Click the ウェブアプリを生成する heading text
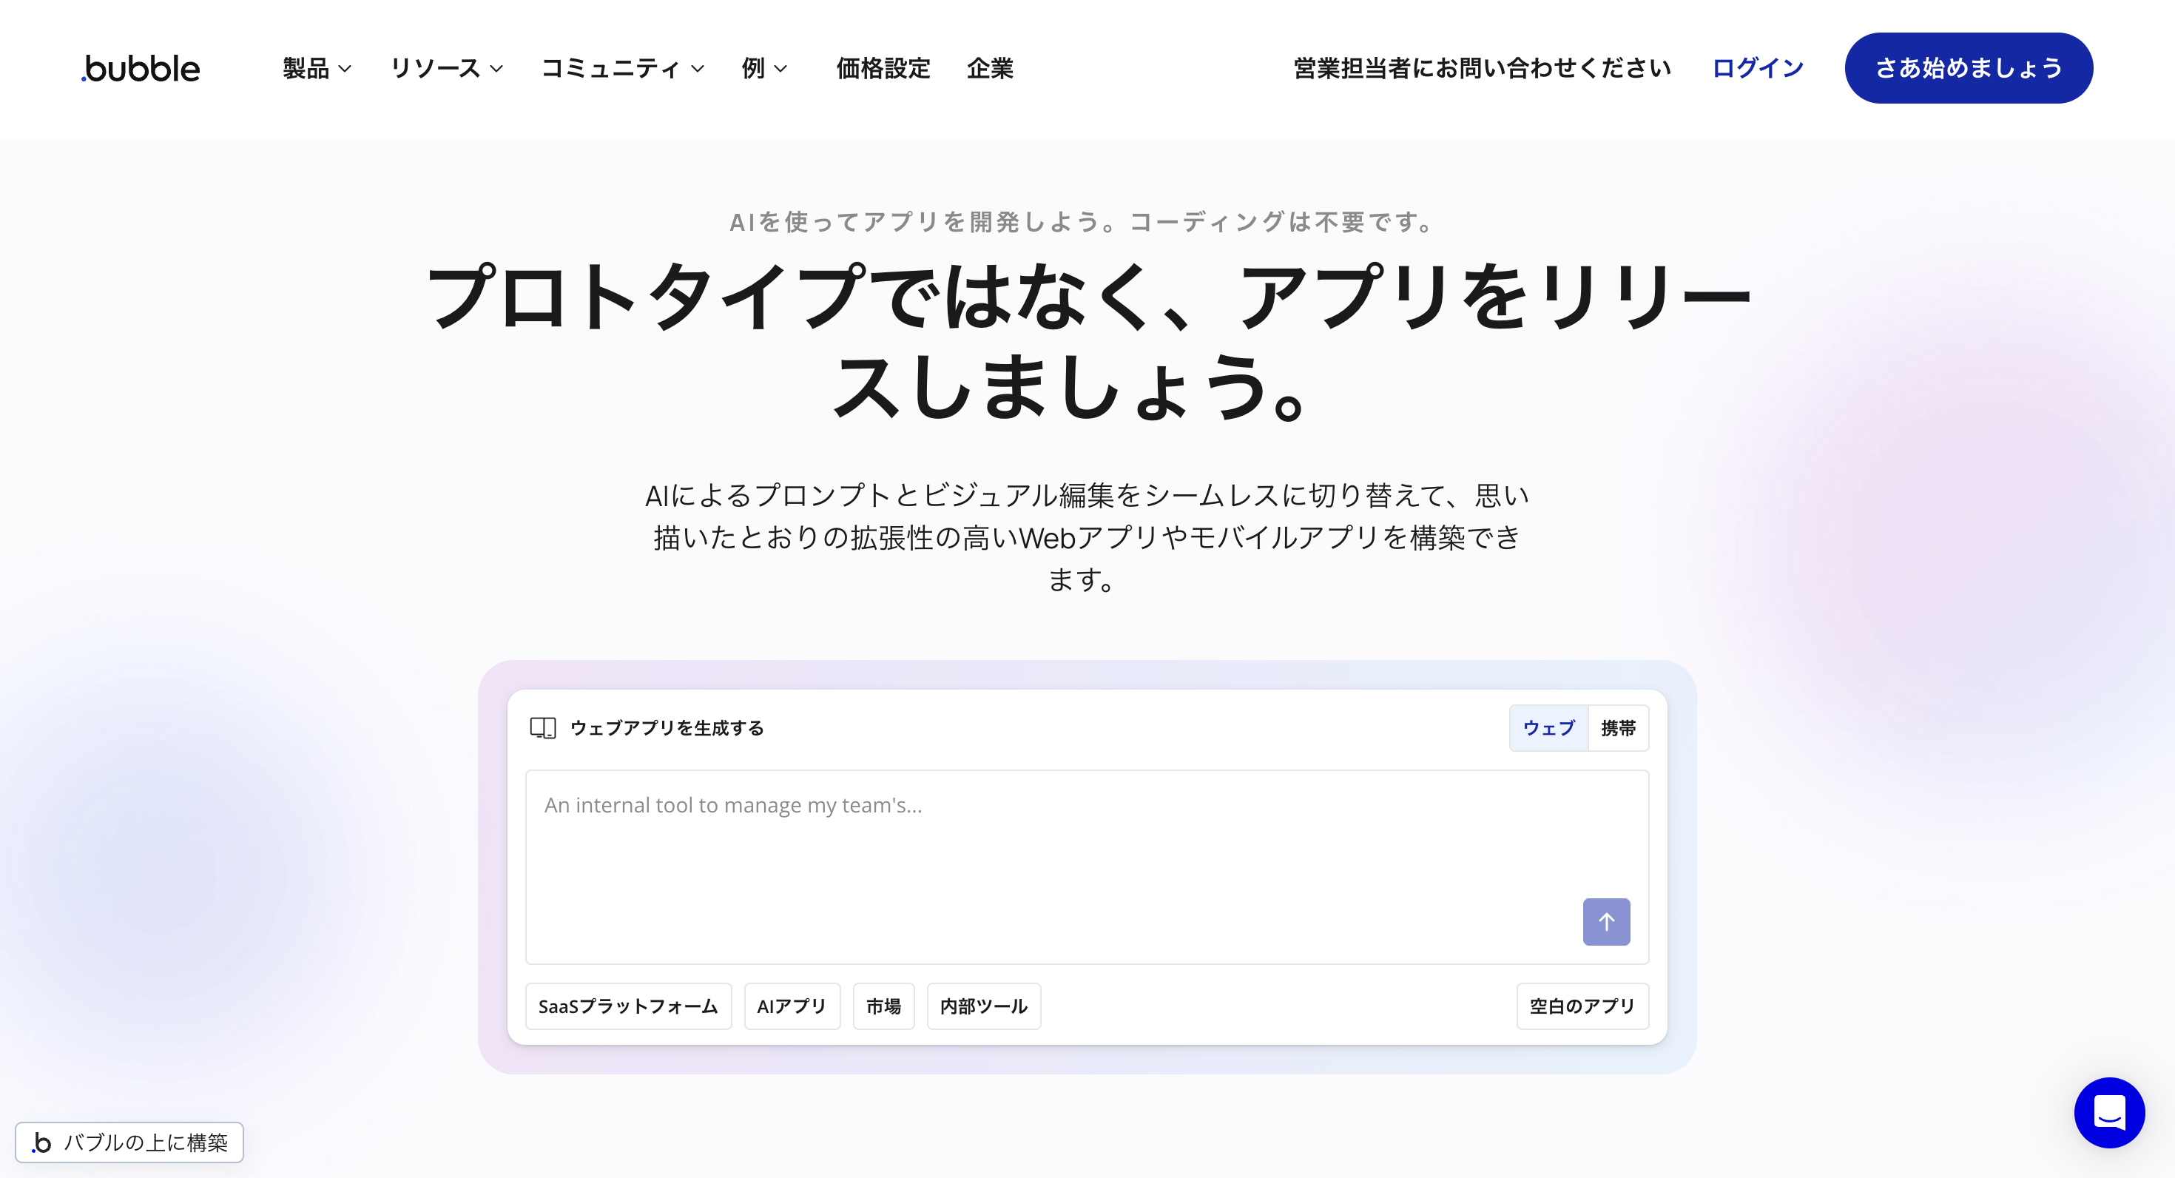 [x=667, y=728]
